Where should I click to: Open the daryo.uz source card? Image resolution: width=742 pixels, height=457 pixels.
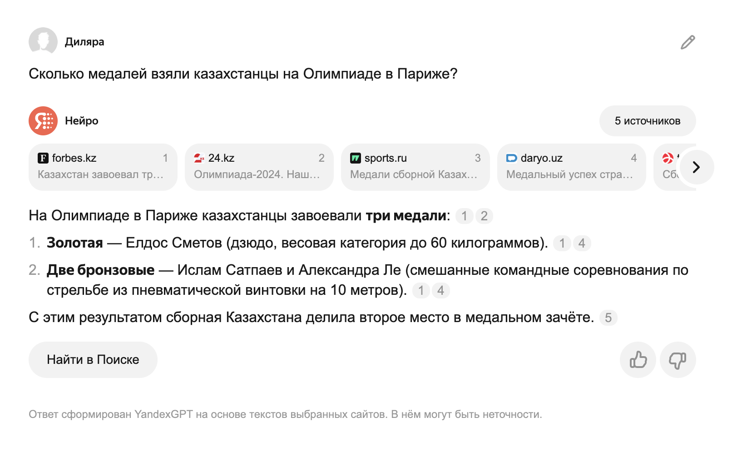571,167
